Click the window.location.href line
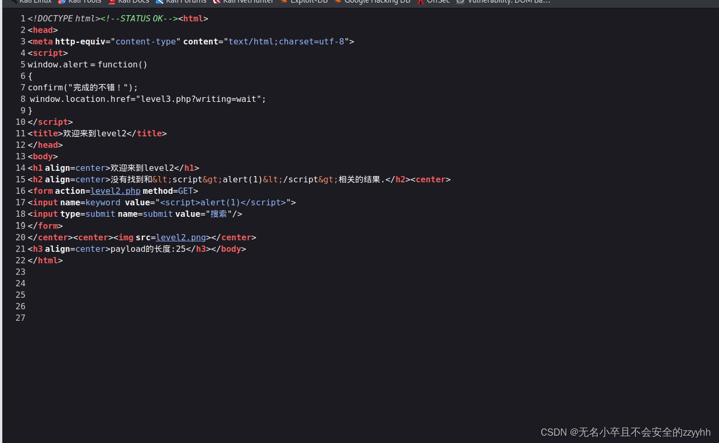Image resolution: width=719 pixels, height=443 pixels. (148, 99)
